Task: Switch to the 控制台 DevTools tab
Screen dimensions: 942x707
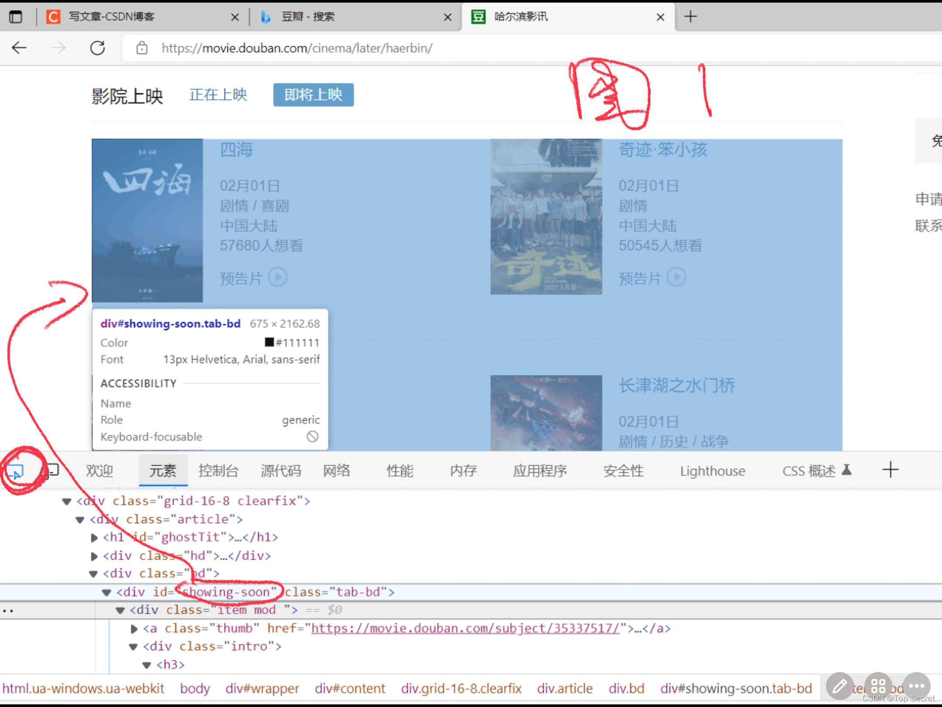Action: [x=218, y=471]
